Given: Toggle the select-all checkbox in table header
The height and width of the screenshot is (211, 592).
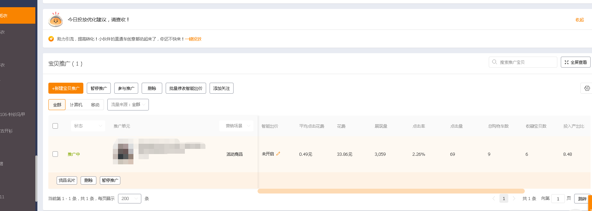Looking at the screenshot, I should pos(55,126).
